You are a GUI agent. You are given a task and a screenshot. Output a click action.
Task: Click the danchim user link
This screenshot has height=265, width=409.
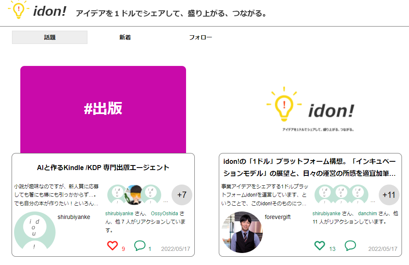click(370, 213)
